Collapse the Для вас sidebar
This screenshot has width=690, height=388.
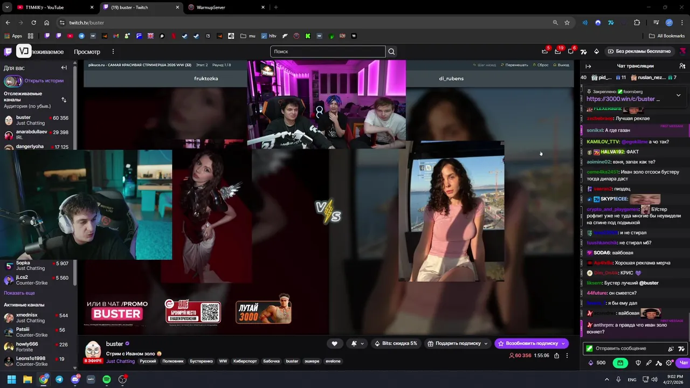coord(64,68)
